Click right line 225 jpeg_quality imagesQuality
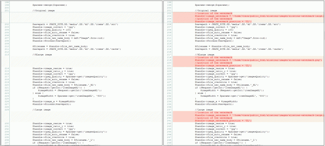Screen dimensions: 325x146 (232, 76)
